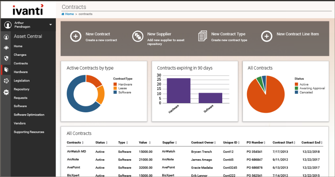Click the Lease legend color swatch

[x=115, y=88]
